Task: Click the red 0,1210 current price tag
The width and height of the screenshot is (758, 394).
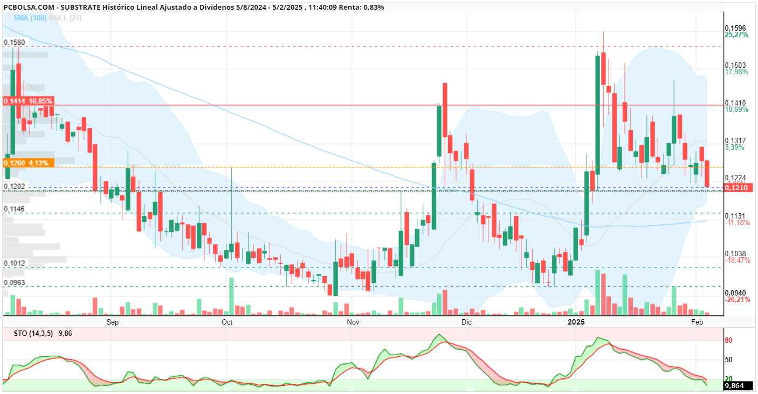Action: (x=739, y=188)
